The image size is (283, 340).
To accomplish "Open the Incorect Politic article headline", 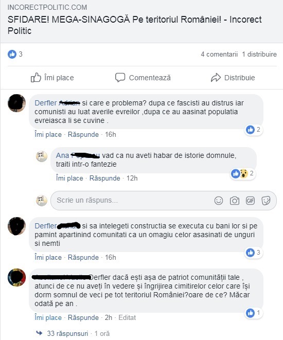I will pos(134,25).
